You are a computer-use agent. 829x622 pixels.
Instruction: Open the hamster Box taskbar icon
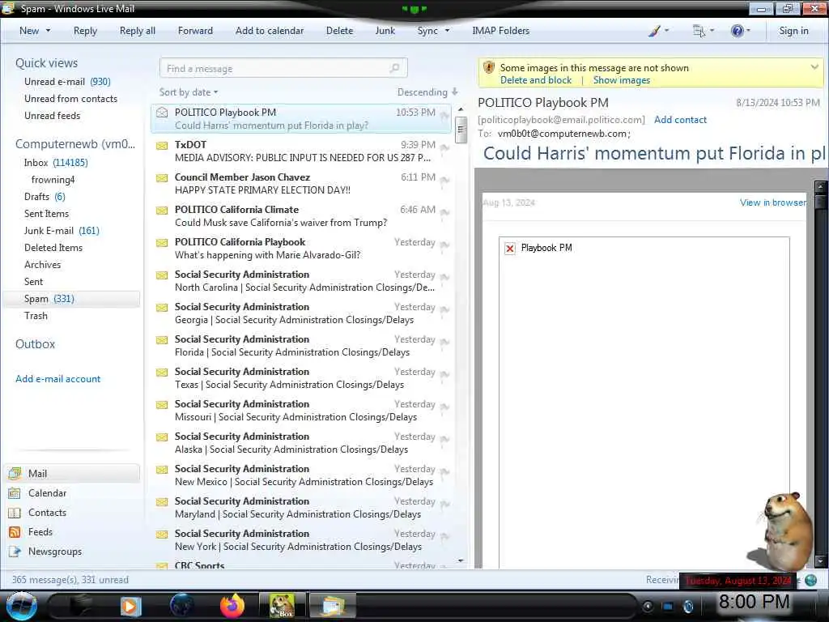tap(282, 606)
